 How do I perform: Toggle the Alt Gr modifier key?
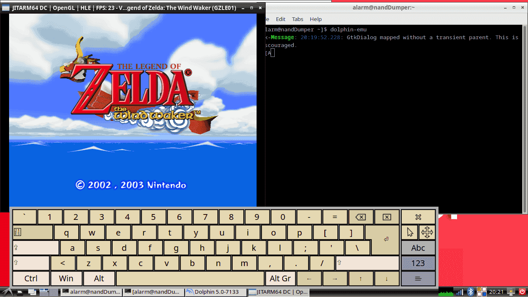280,278
